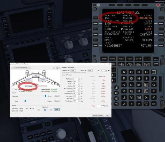This screenshot has height=142, width=165.
Task: Click Random button in Cargo row
Action: [x=57, y=101]
